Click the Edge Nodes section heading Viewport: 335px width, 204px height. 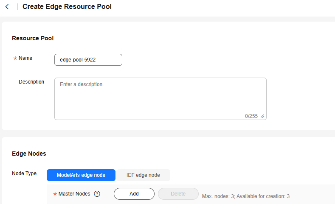[x=29, y=154]
